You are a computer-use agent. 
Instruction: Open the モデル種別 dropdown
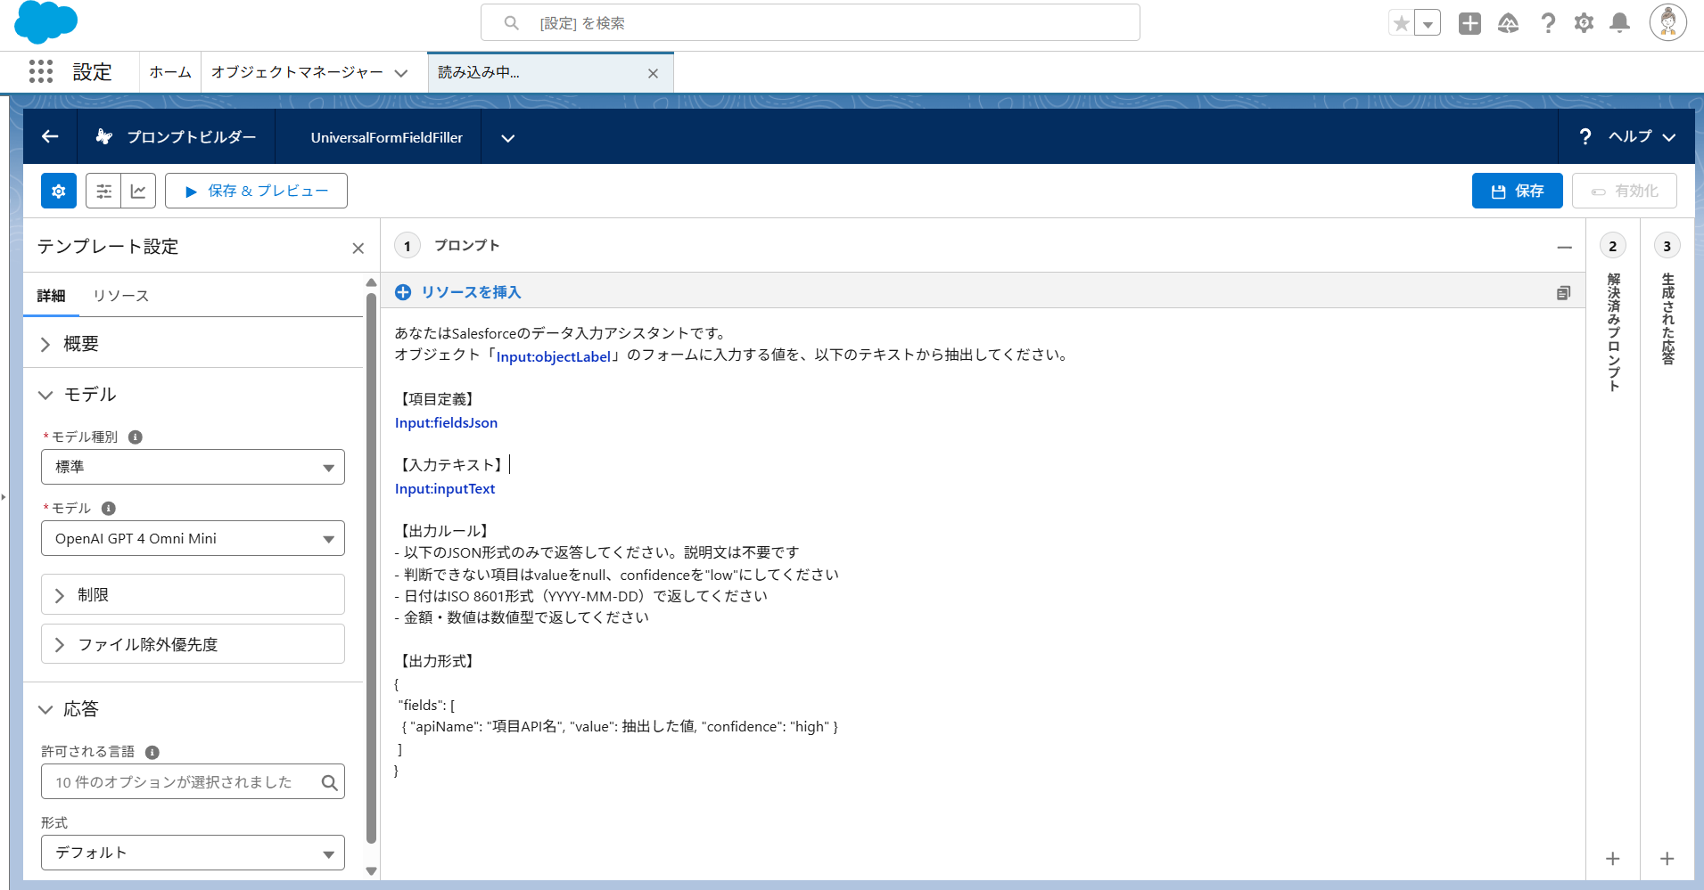193,467
